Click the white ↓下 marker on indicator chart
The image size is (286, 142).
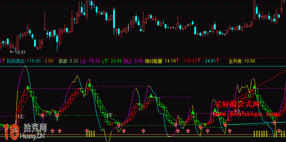(x=109, y=115)
